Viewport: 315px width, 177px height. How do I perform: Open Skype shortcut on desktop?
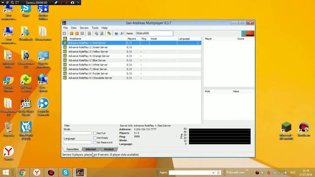[26, 11]
